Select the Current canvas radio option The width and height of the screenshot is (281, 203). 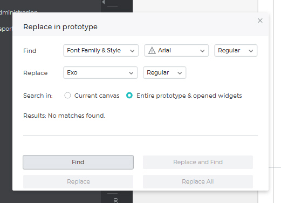point(67,96)
